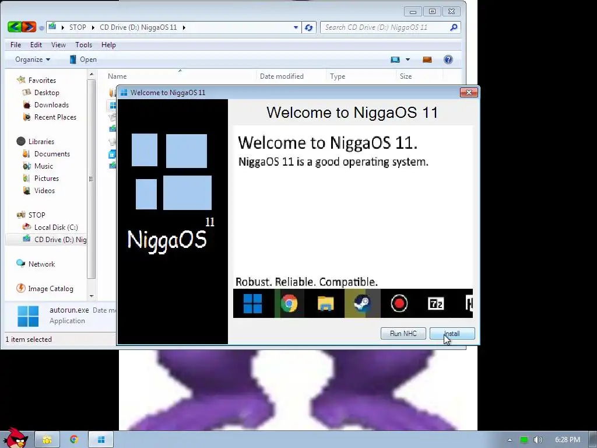Viewport: 597px width, 448px height.
Task: Click the red bird Start button
Action: 15,438
